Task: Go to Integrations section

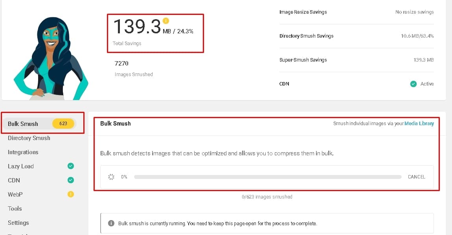Action: [x=23, y=152]
